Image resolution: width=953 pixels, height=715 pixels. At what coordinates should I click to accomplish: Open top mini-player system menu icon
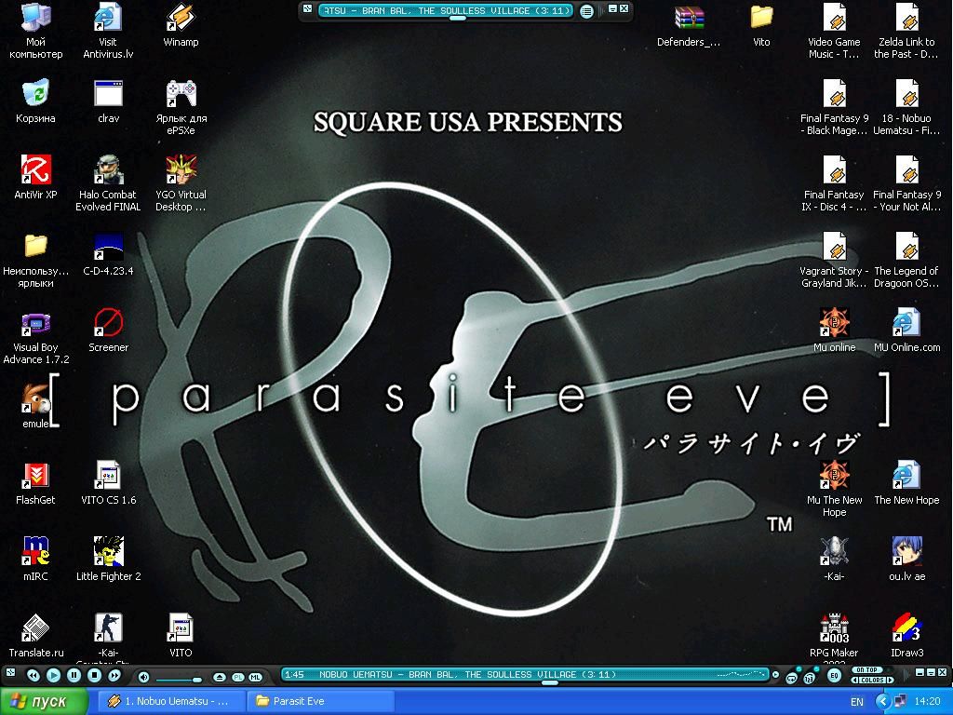[307, 8]
